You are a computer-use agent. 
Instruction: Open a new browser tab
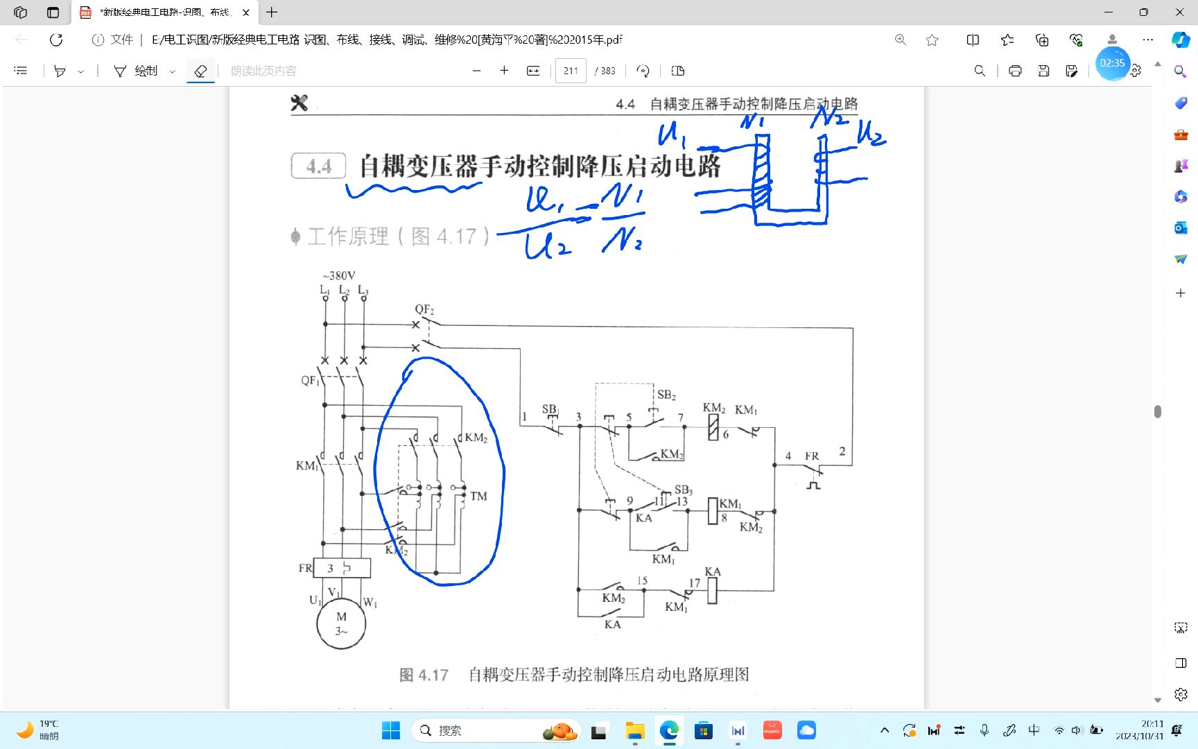point(271,12)
